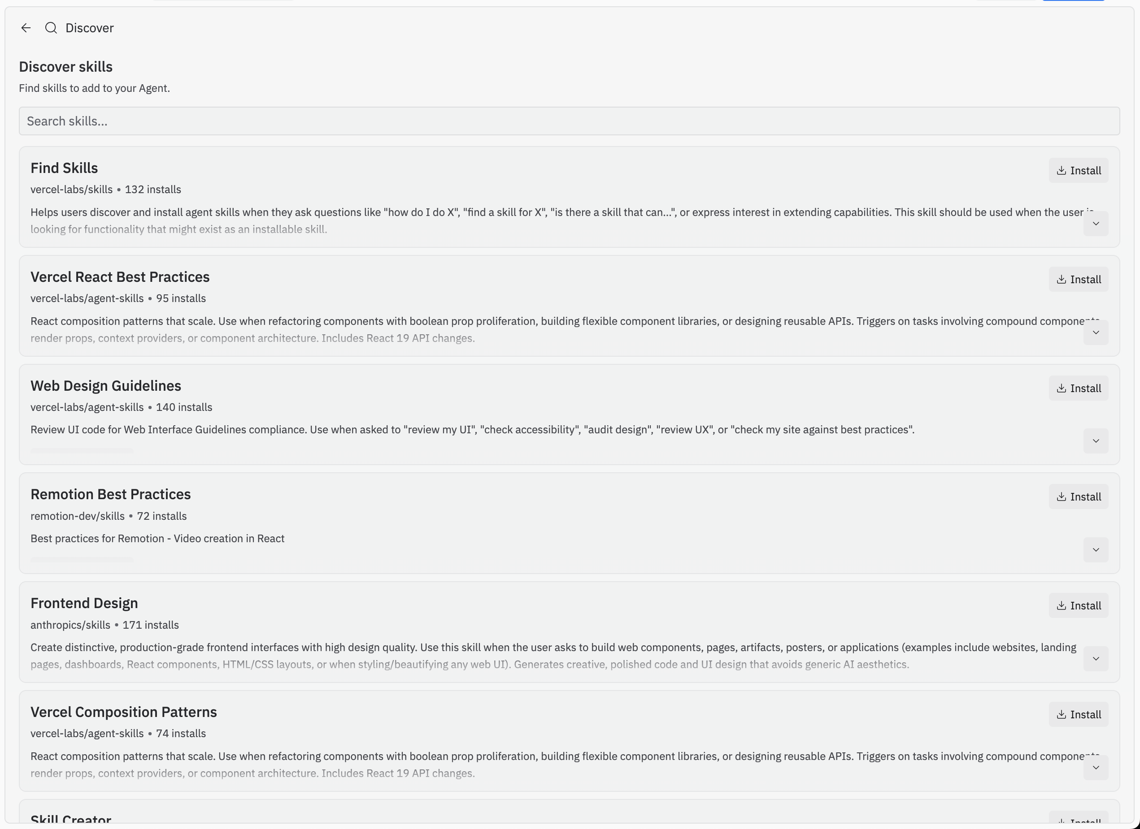The height and width of the screenshot is (829, 1140).
Task: Click download icon on Frontend Design Install
Action: pos(1062,605)
